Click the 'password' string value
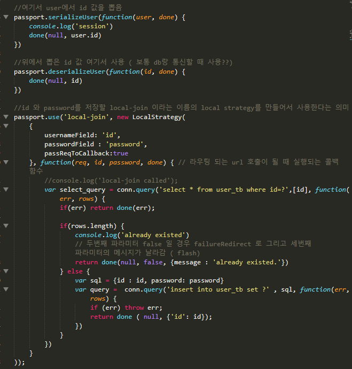The image size is (352, 369). click(x=124, y=144)
